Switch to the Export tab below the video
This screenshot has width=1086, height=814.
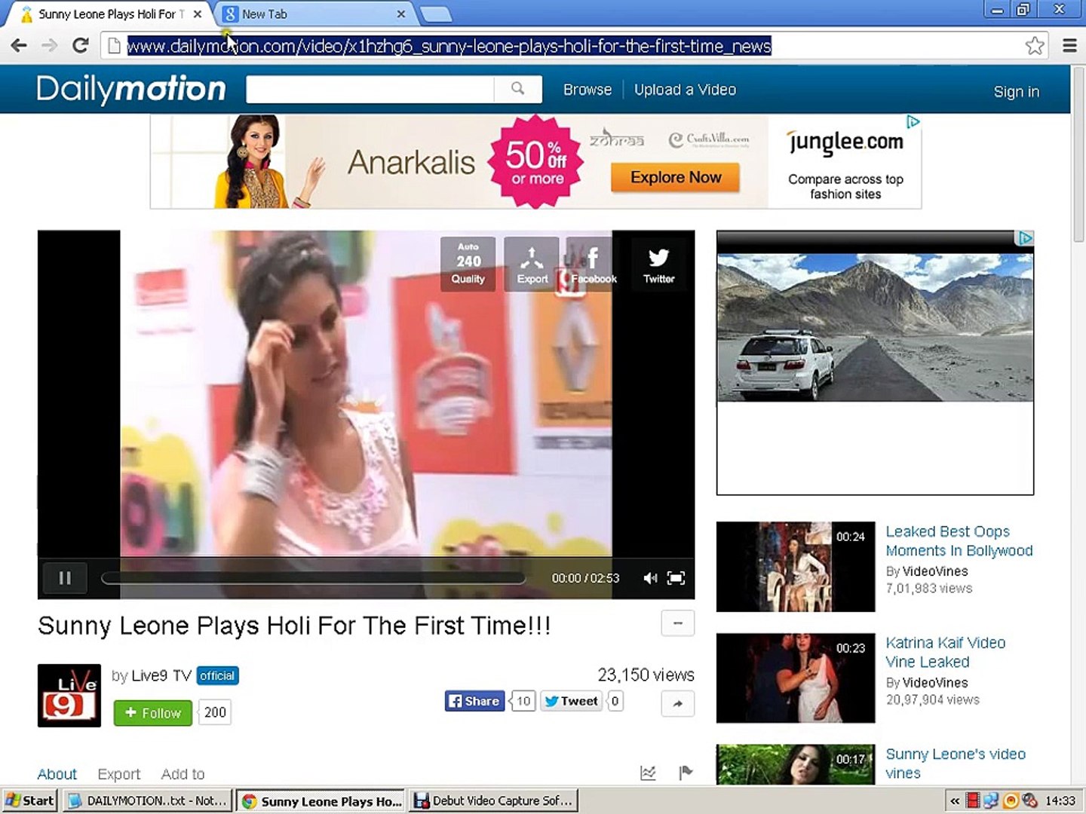point(119,774)
